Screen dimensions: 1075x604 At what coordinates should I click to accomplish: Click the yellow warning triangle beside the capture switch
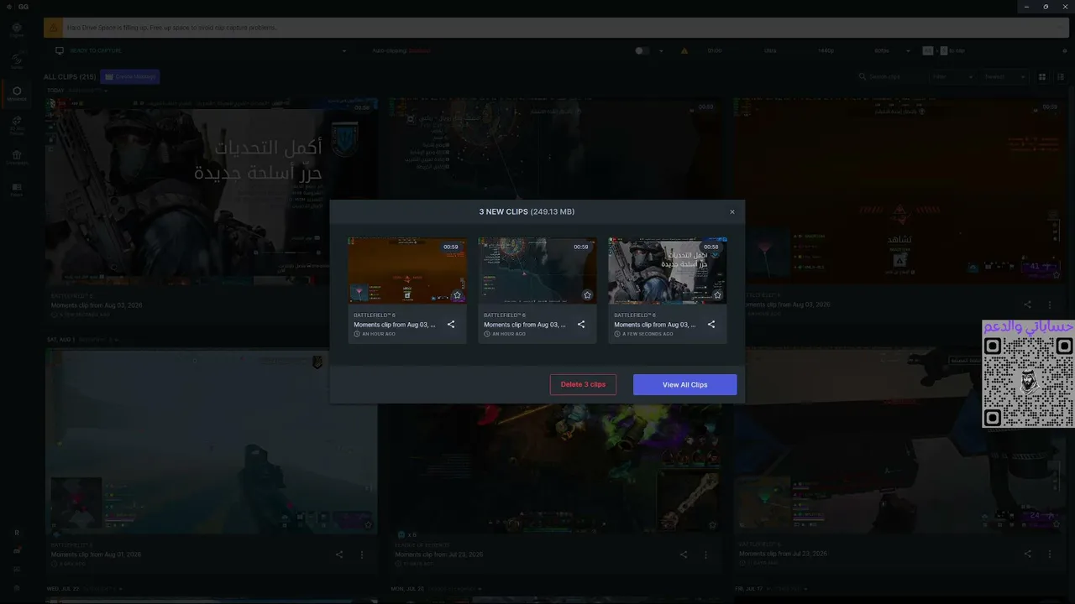(x=684, y=51)
